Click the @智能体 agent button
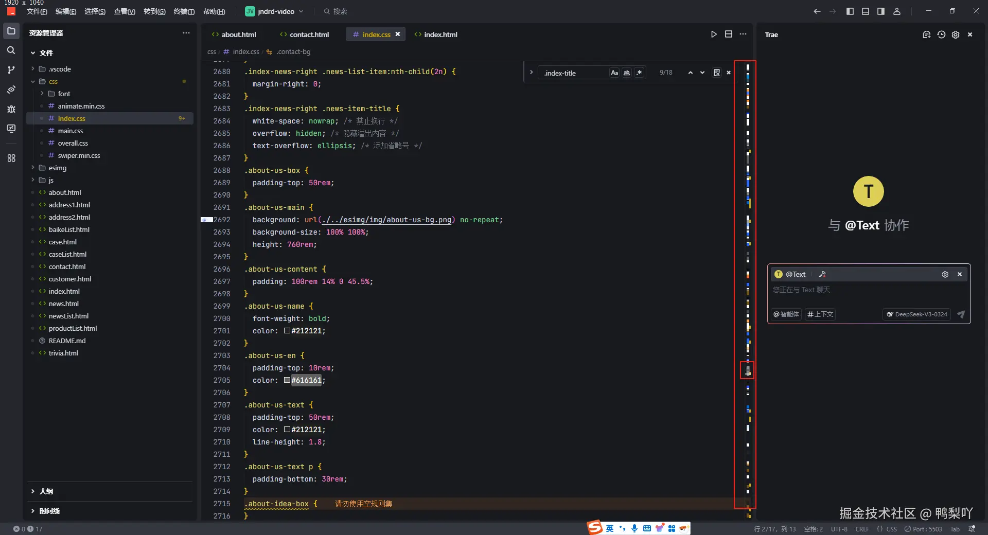Image resolution: width=988 pixels, height=535 pixels. tap(786, 314)
